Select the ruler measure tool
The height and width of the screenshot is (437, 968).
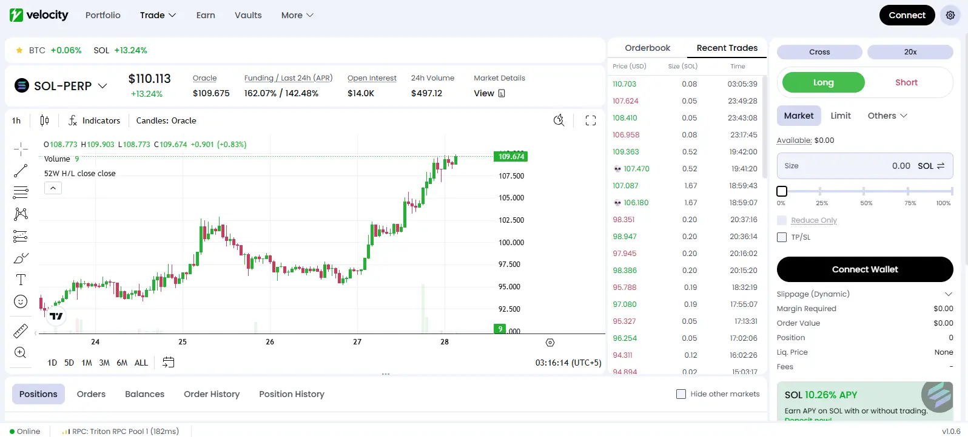tap(21, 331)
